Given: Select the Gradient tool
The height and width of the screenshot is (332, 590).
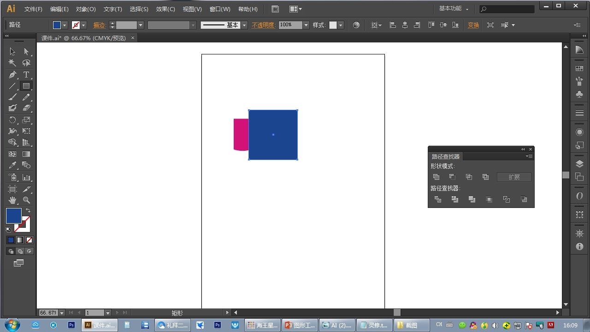Looking at the screenshot, I should (x=26, y=154).
